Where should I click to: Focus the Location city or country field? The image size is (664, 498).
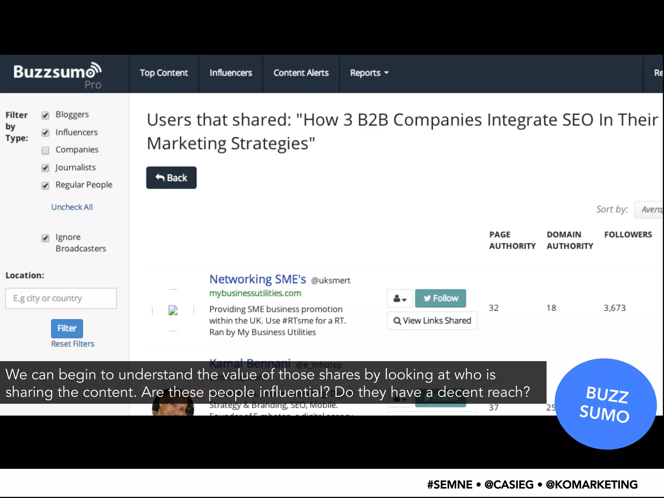(61, 298)
